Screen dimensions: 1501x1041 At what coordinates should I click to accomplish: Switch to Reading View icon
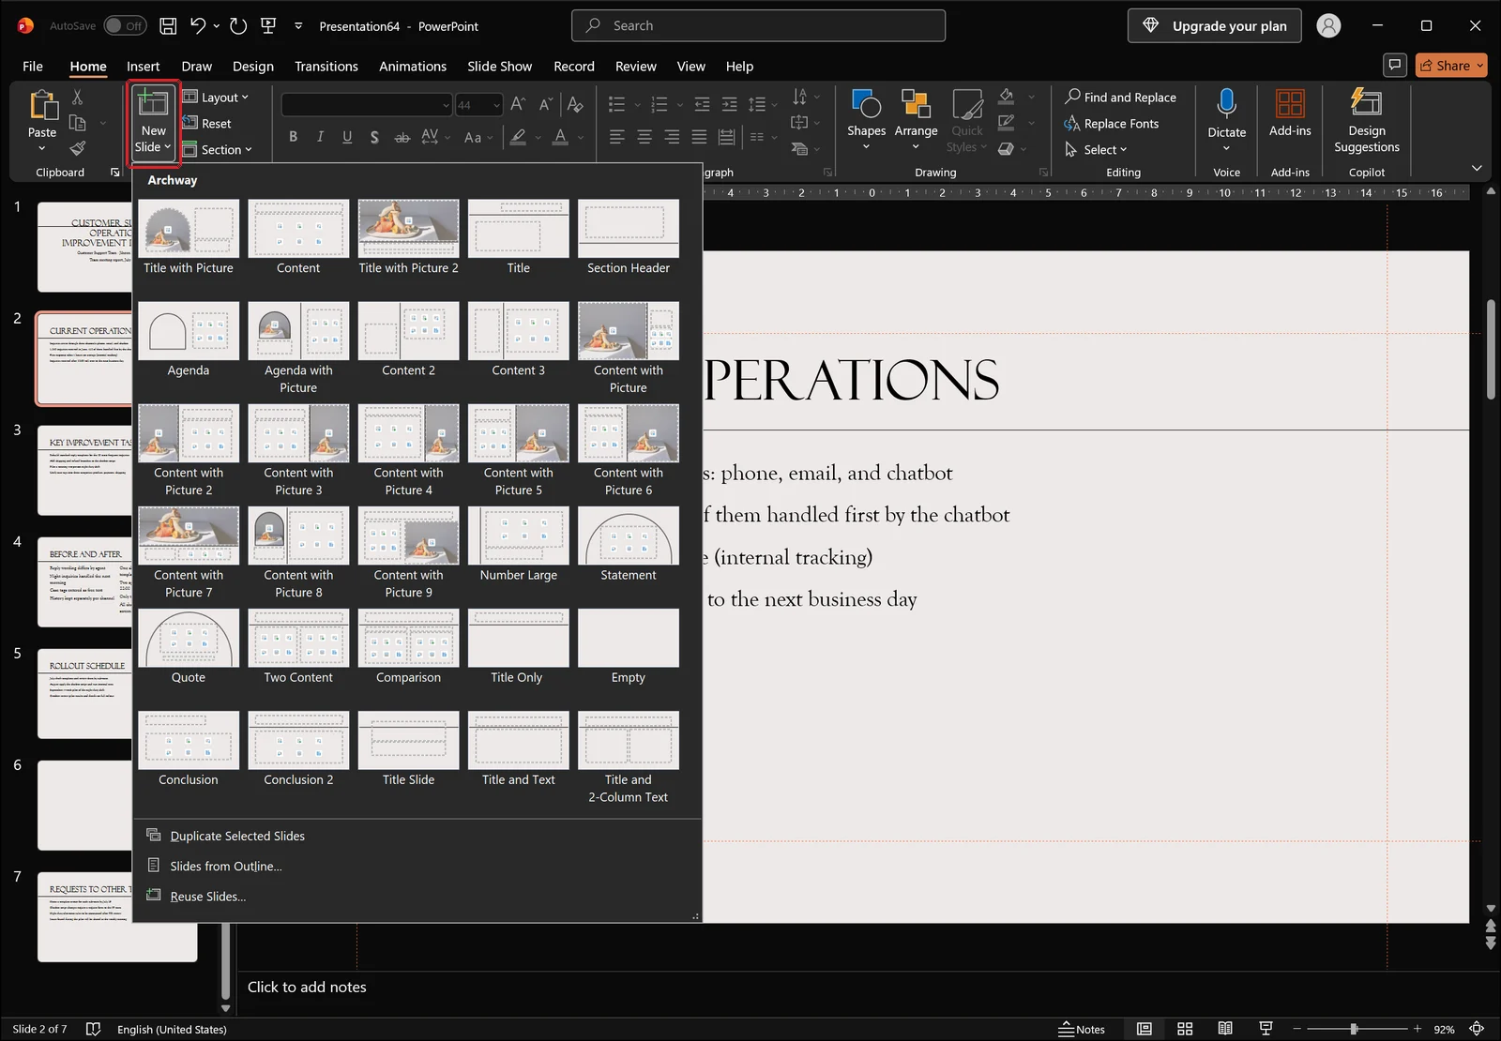1225,1029
